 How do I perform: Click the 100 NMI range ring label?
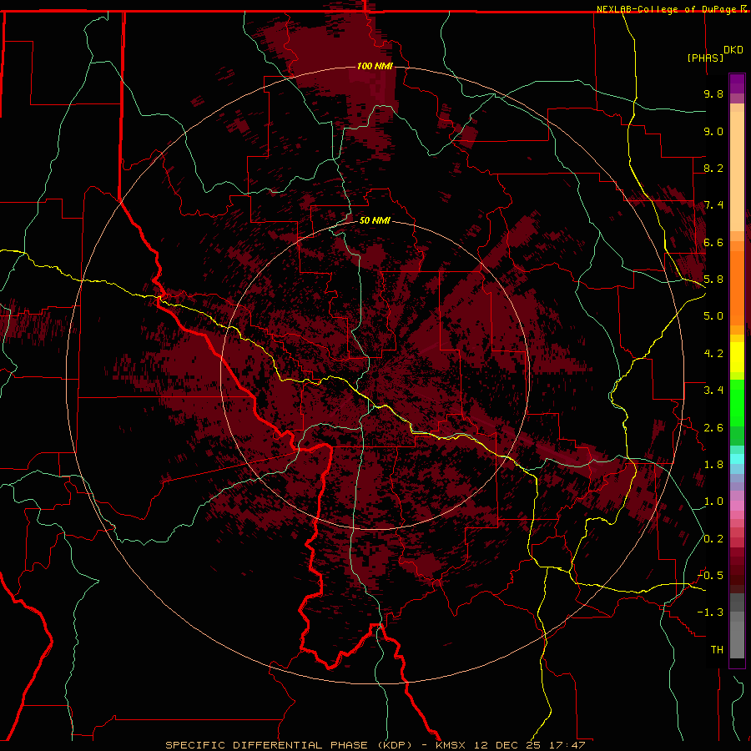point(375,66)
